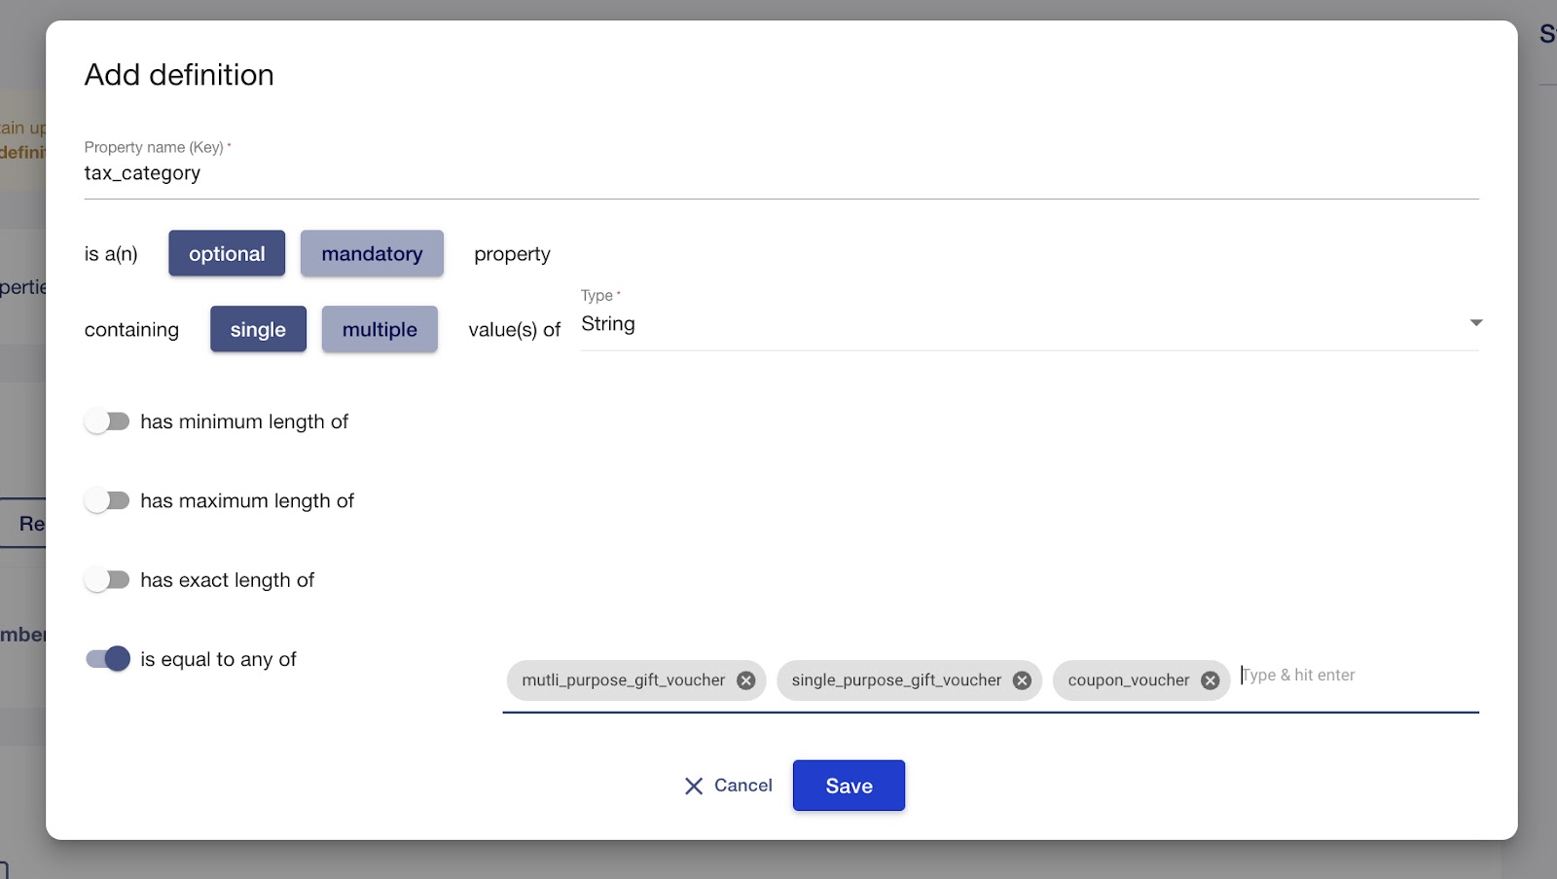This screenshot has height=879, width=1557.
Task: Select the single_purpose_gift_voucher chip label
Action: coord(895,680)
